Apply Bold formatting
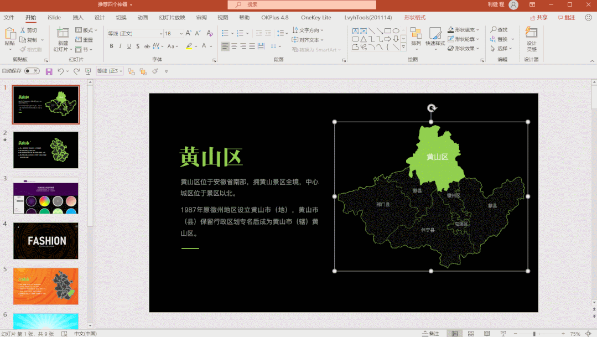This screenshot has width=597, height=337. [111, 46]
